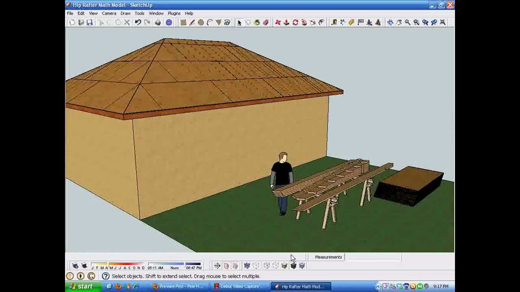This screenshot has width=520, height=292.
Task: Toggle the X-ray face style
Action: [x=247, y=266]
